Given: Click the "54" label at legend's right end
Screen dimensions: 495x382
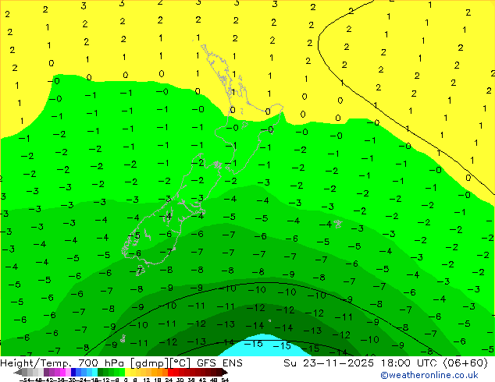Looking at the screenshot, I should (224, 380).
